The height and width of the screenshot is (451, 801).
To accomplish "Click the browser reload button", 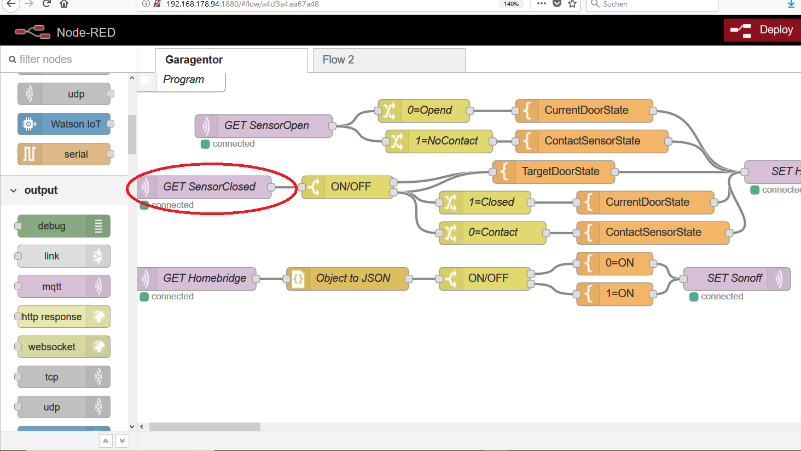I will (47, 4).
